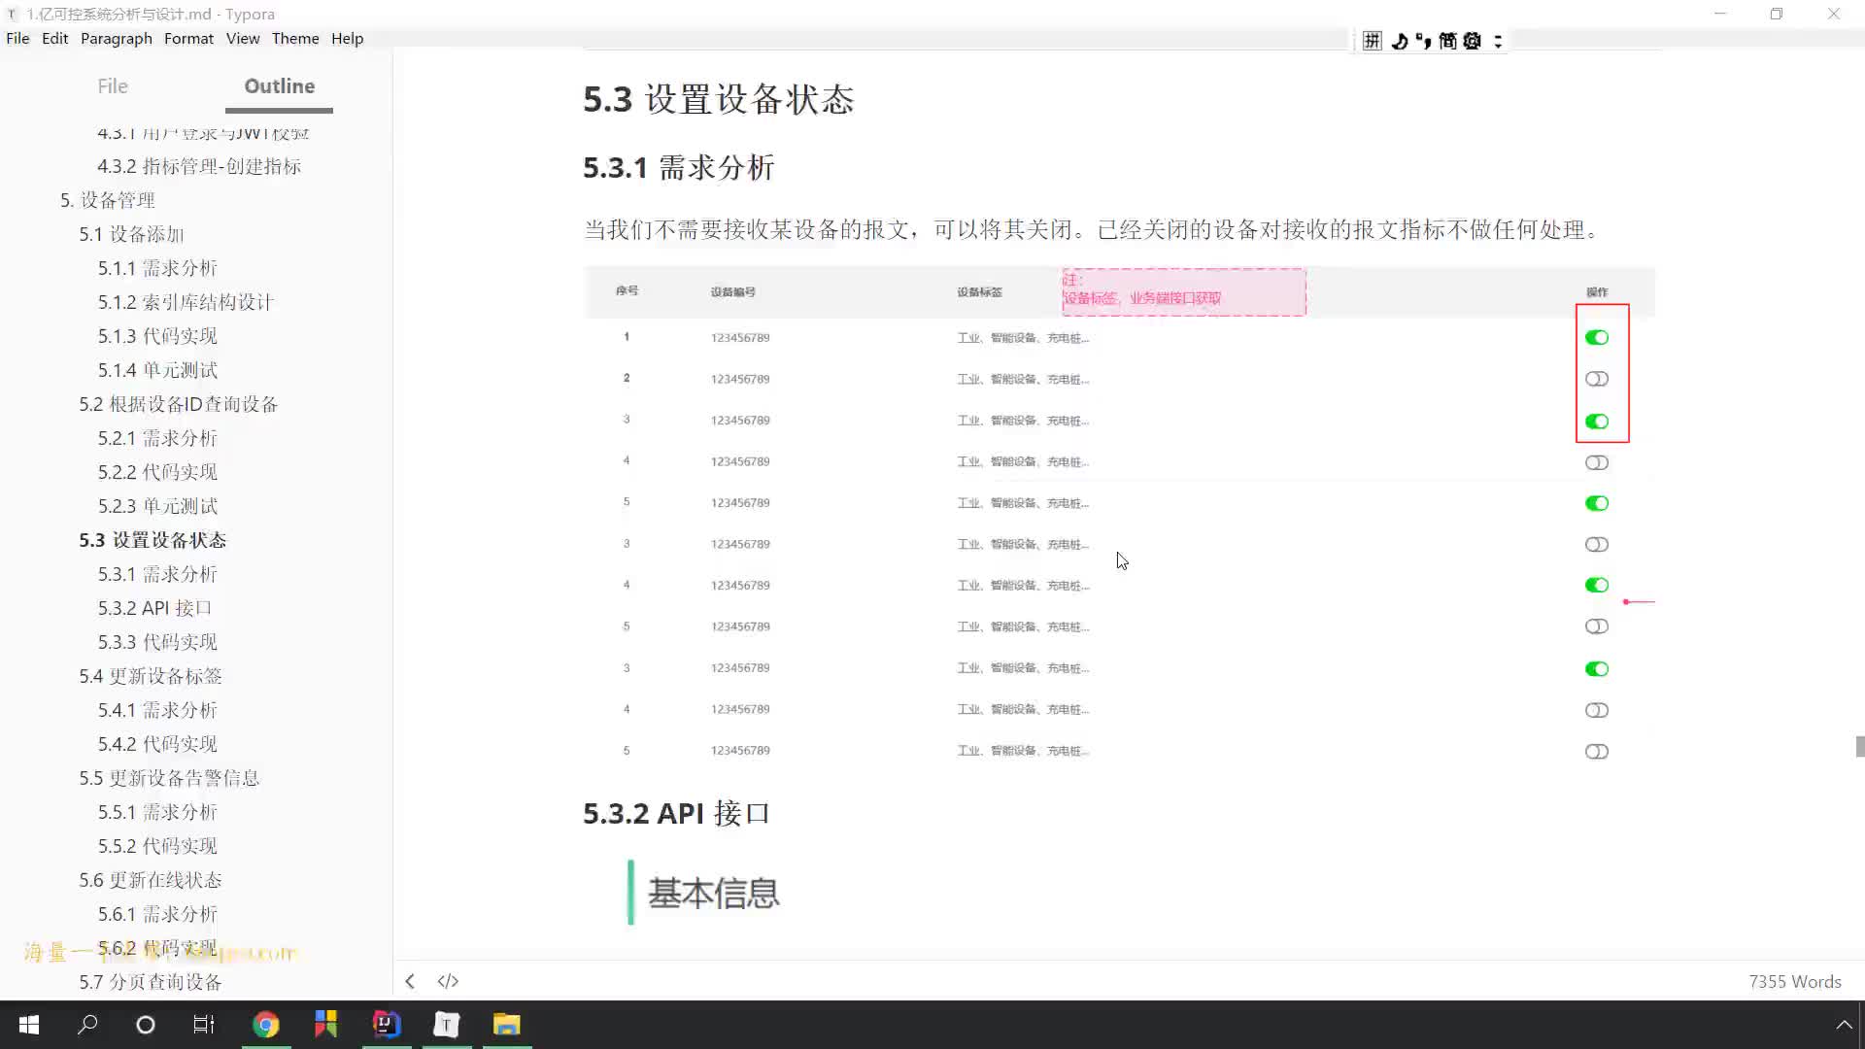This screenshot has height=1049, width=1865.
Task: Open the Paragraph menu
Action: [x=117, y=39]
